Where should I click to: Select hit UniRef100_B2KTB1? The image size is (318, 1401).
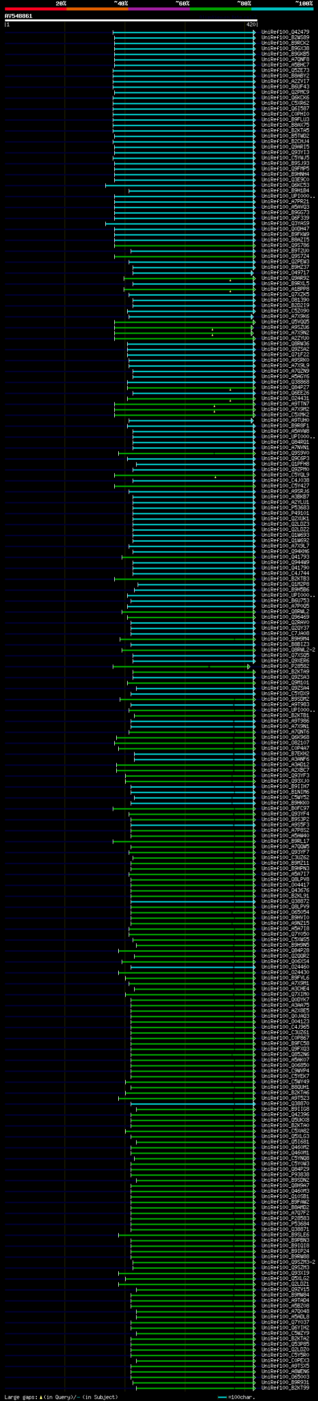tap(285, 716)
